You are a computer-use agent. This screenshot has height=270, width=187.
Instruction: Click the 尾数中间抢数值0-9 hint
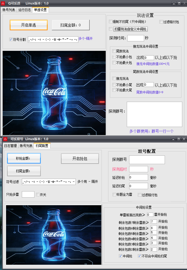tap(150, 92)
